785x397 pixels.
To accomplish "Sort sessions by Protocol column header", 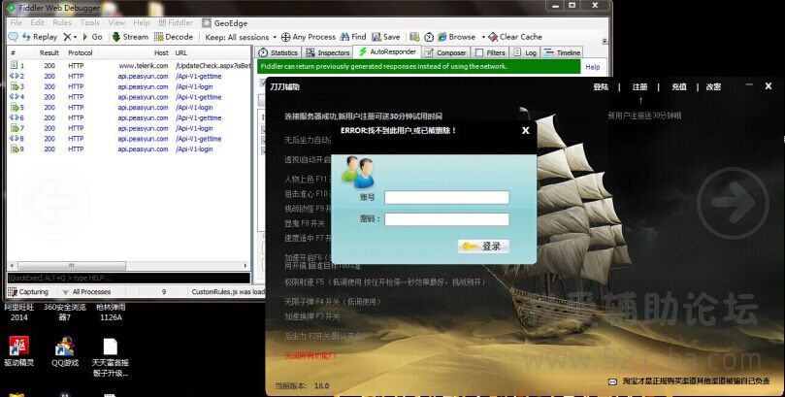I will (81, 52).
